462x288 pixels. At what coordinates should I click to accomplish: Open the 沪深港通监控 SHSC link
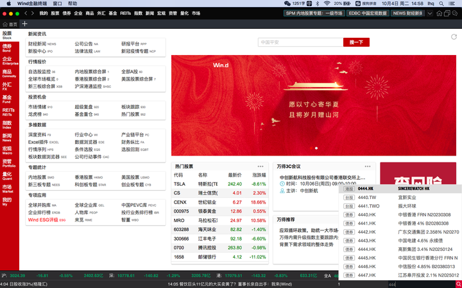coord(93,86)
